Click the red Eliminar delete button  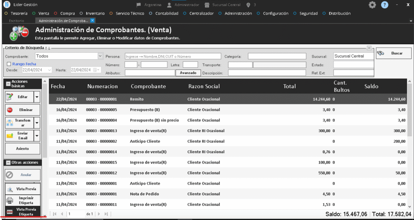coord(23,110)
